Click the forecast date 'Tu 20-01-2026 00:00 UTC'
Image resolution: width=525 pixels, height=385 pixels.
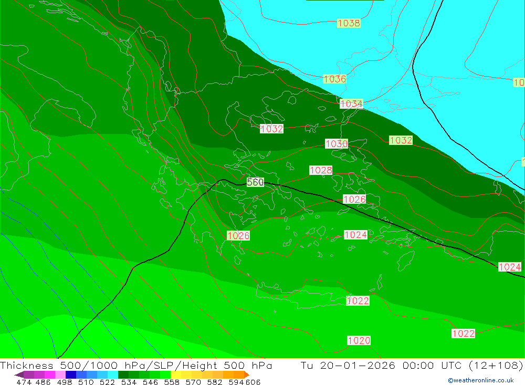[x=381, y=365]
